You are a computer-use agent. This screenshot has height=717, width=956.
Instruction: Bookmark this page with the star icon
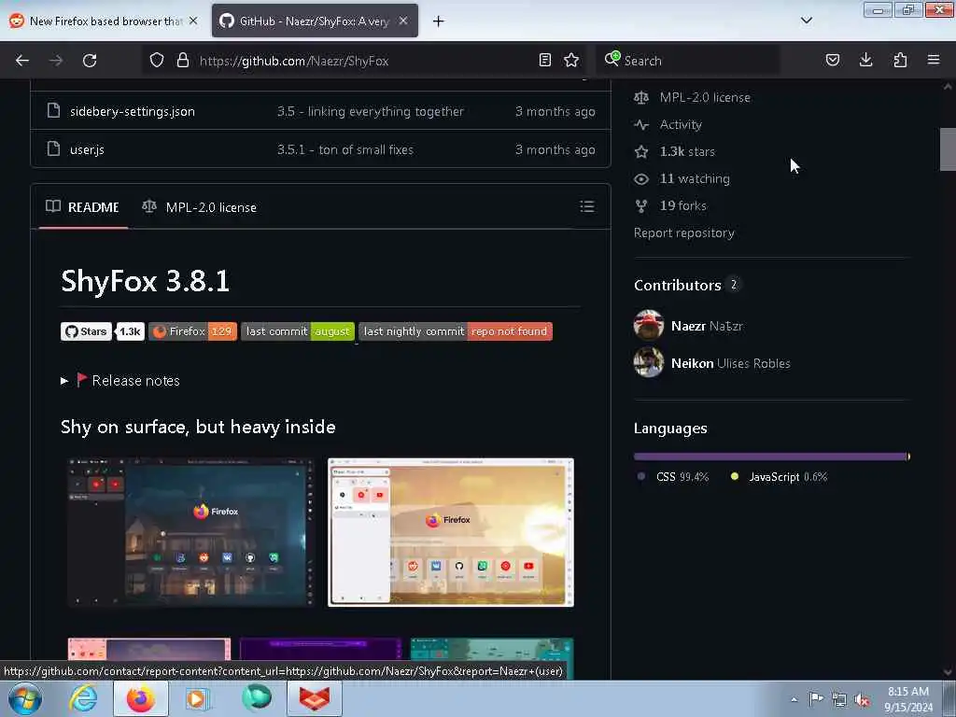tap(571, 60)
